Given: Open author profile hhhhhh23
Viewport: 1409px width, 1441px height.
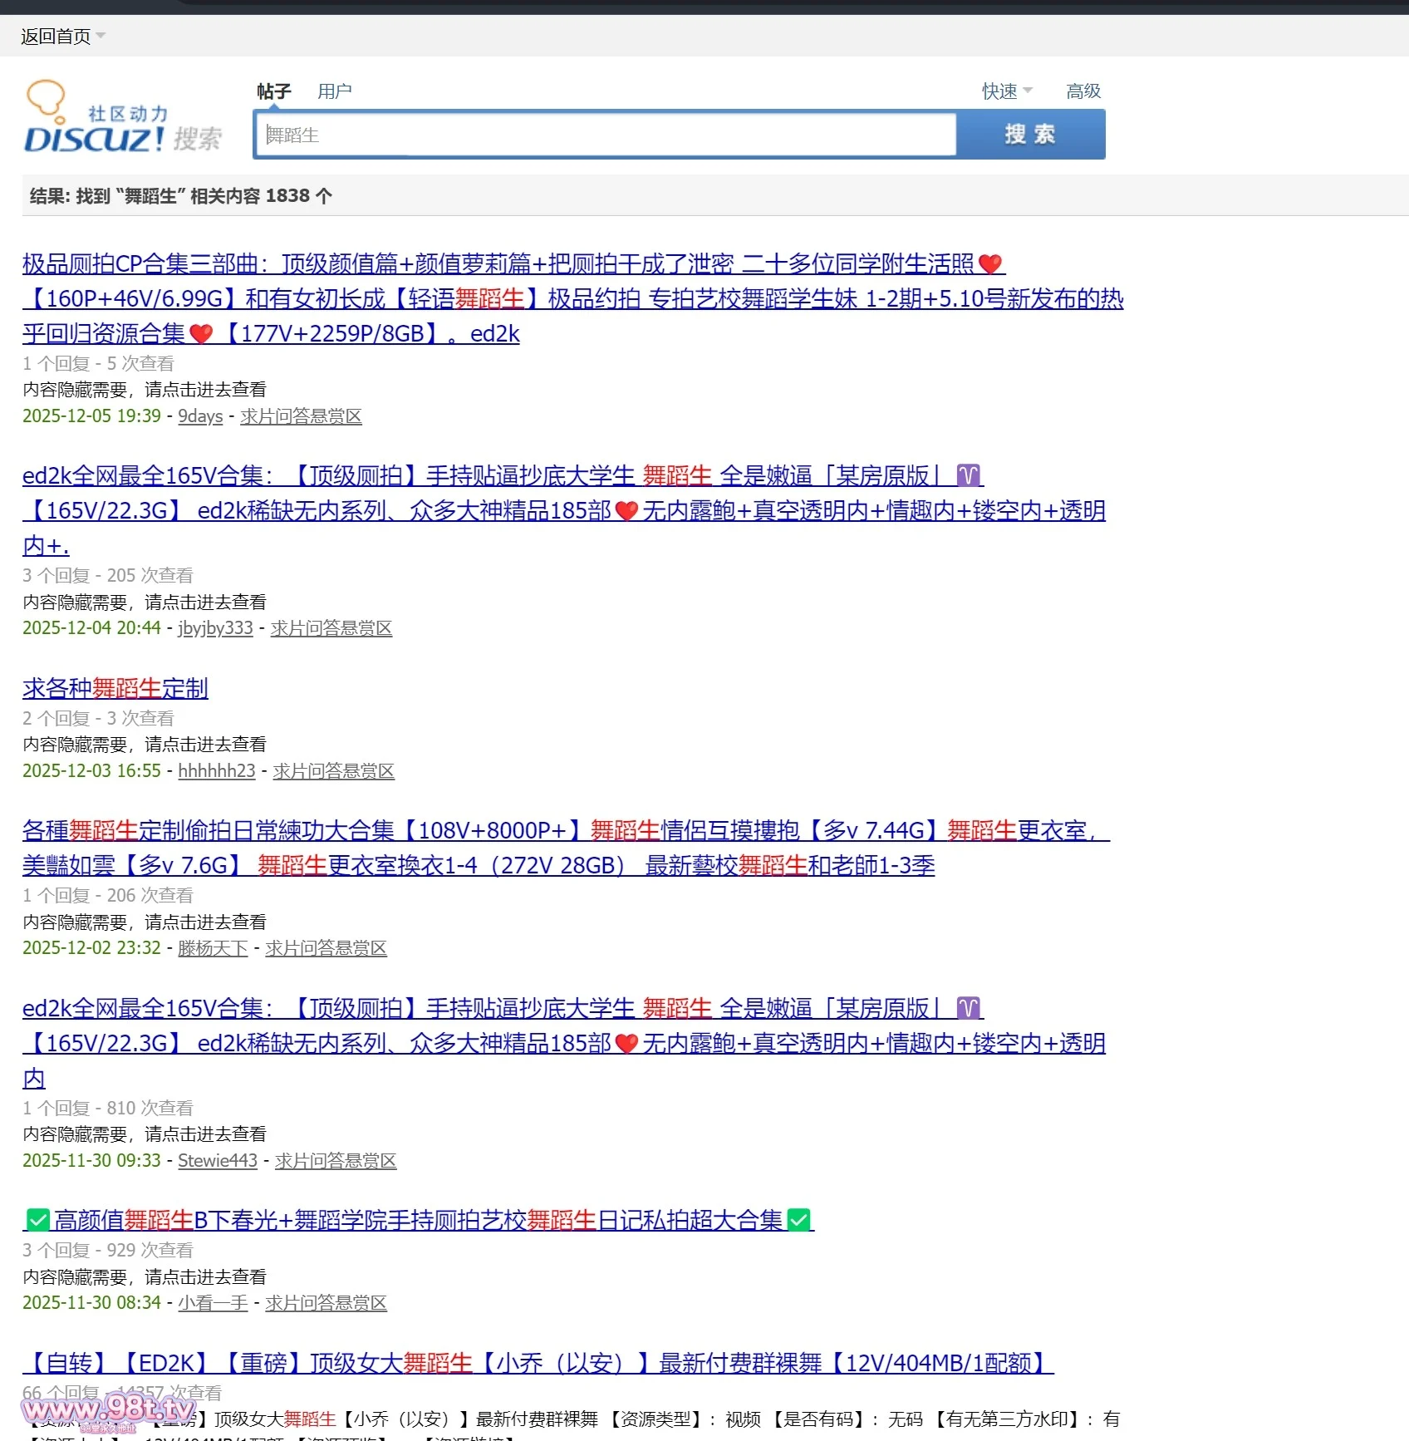Looking at the screenshot, I should click(216, 771).
